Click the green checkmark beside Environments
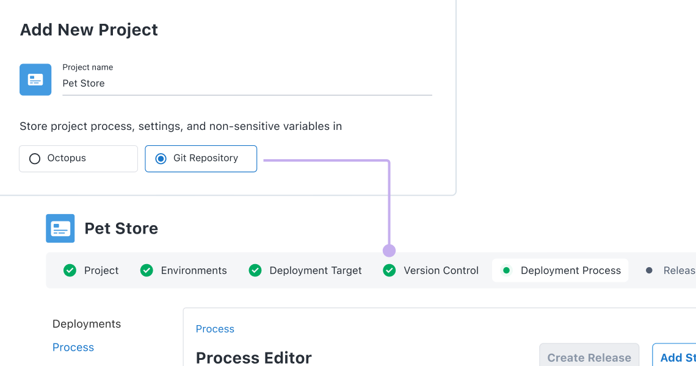This screenshot has height=366, width=696. click(x=147, y=270)
